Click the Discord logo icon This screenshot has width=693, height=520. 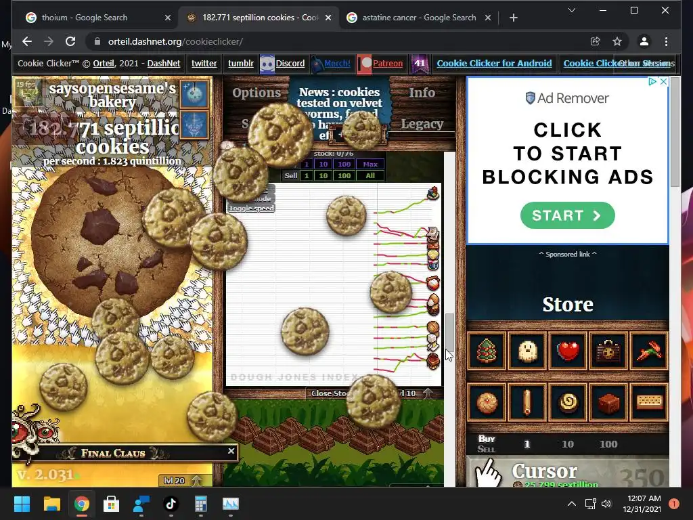tap(267, 64)
